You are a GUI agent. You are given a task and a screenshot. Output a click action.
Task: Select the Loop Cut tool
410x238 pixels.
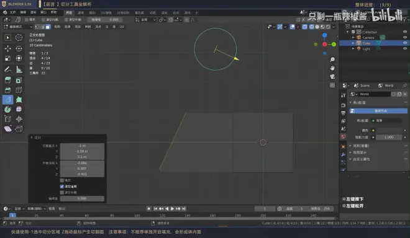pyautogui.click(x=19, y=90)
